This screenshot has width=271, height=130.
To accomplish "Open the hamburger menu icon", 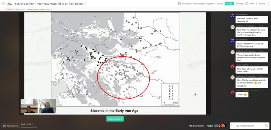I will 3,3.
